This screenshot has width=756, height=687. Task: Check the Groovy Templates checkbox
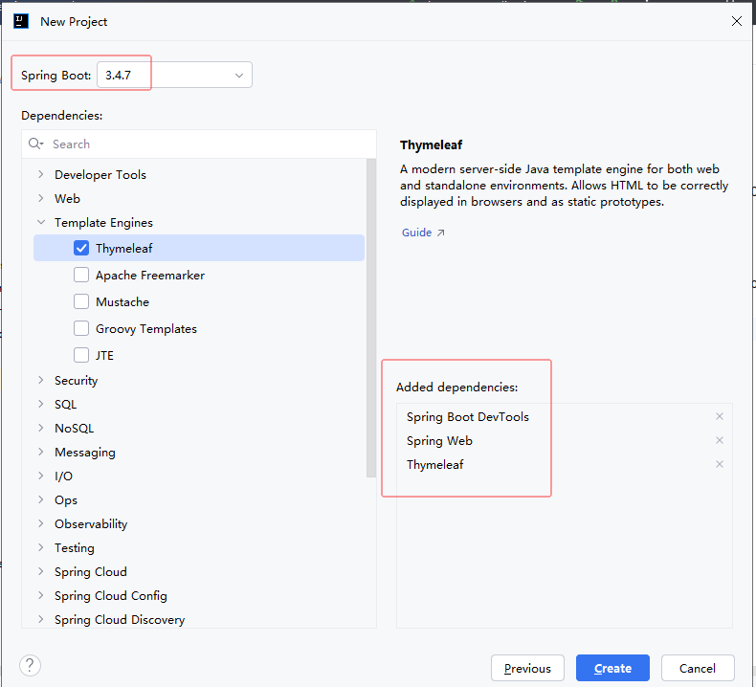(81, 328)
